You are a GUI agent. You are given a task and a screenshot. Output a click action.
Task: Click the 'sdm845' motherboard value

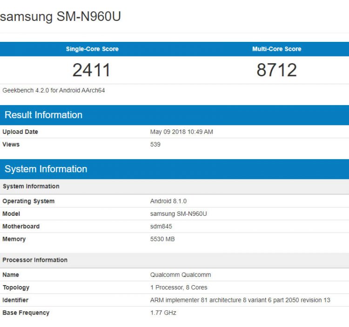161,227
